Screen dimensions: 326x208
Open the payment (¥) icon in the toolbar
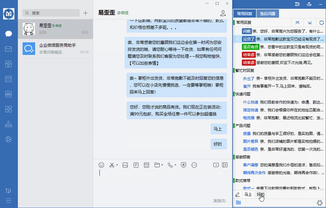183,165
